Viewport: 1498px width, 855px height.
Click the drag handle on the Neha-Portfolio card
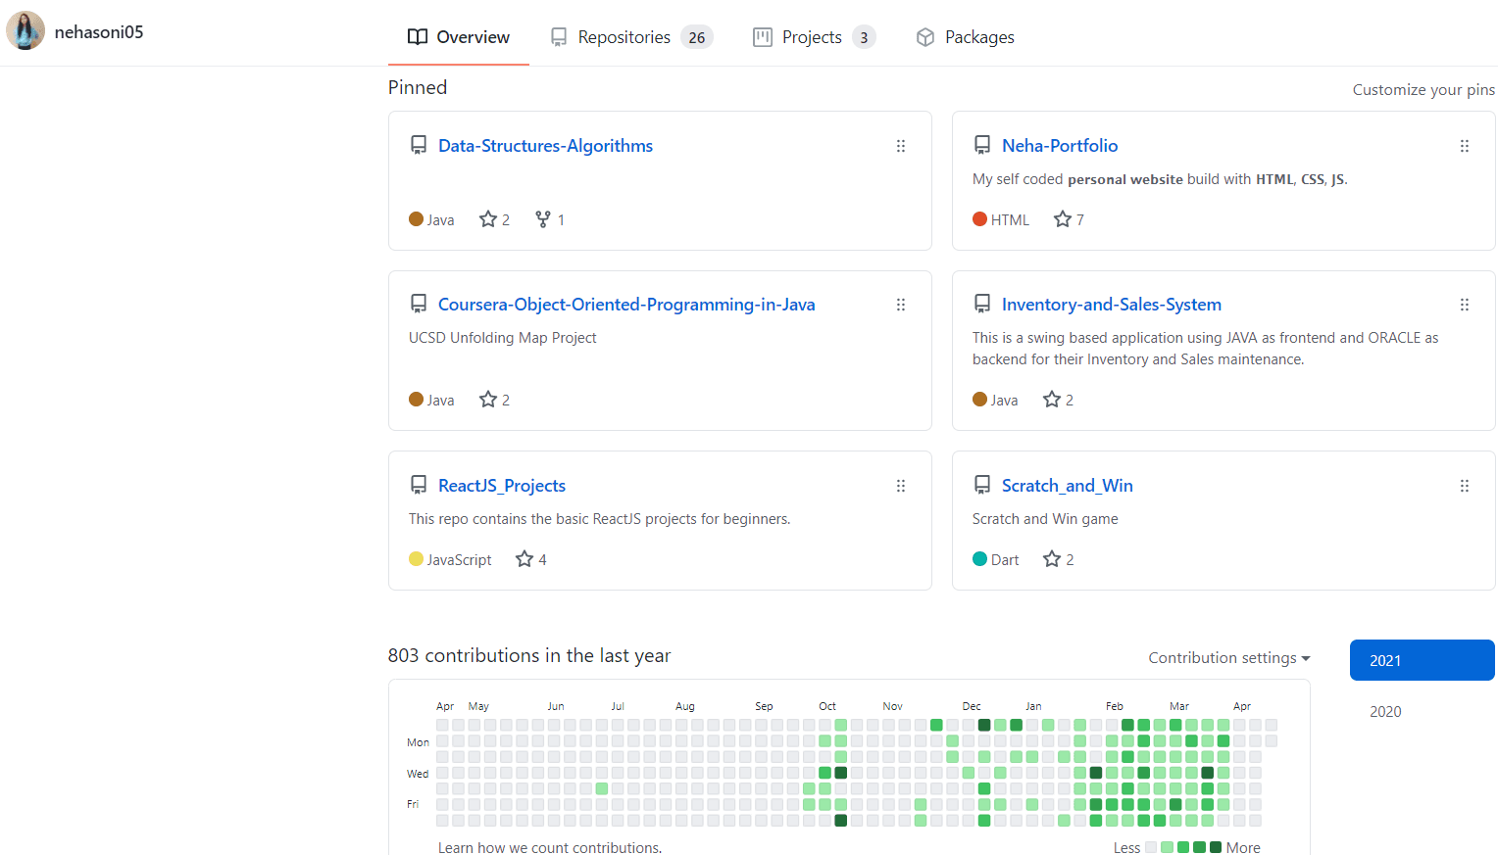coord(1464,146)
